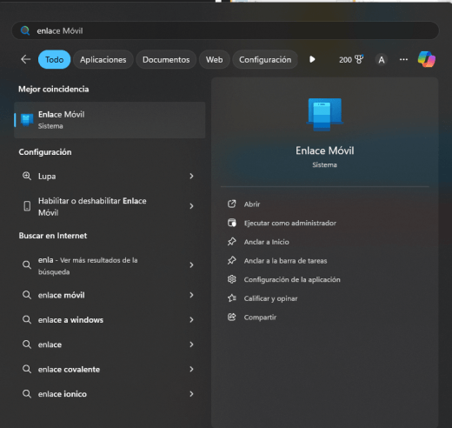
Task: Open the Lupa settings result
Action: 110,176
